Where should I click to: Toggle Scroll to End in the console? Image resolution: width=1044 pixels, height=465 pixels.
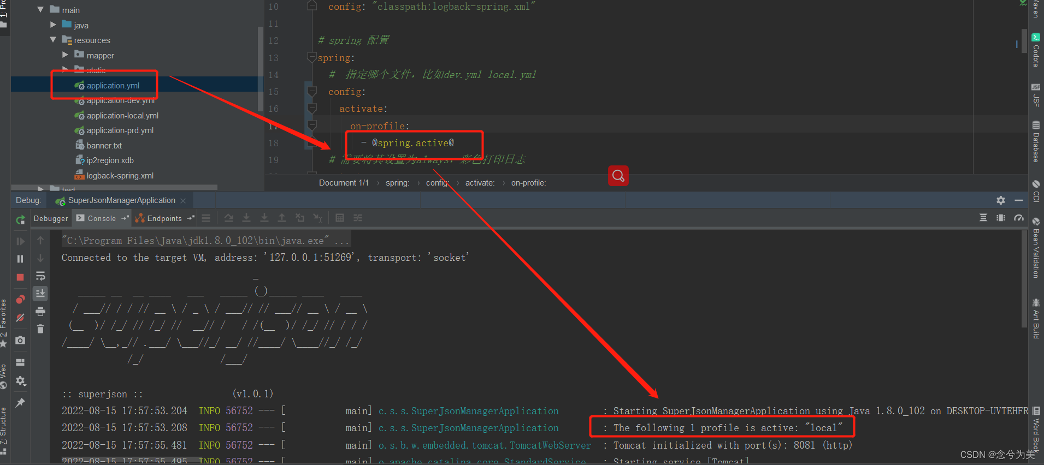coord(40,294)
